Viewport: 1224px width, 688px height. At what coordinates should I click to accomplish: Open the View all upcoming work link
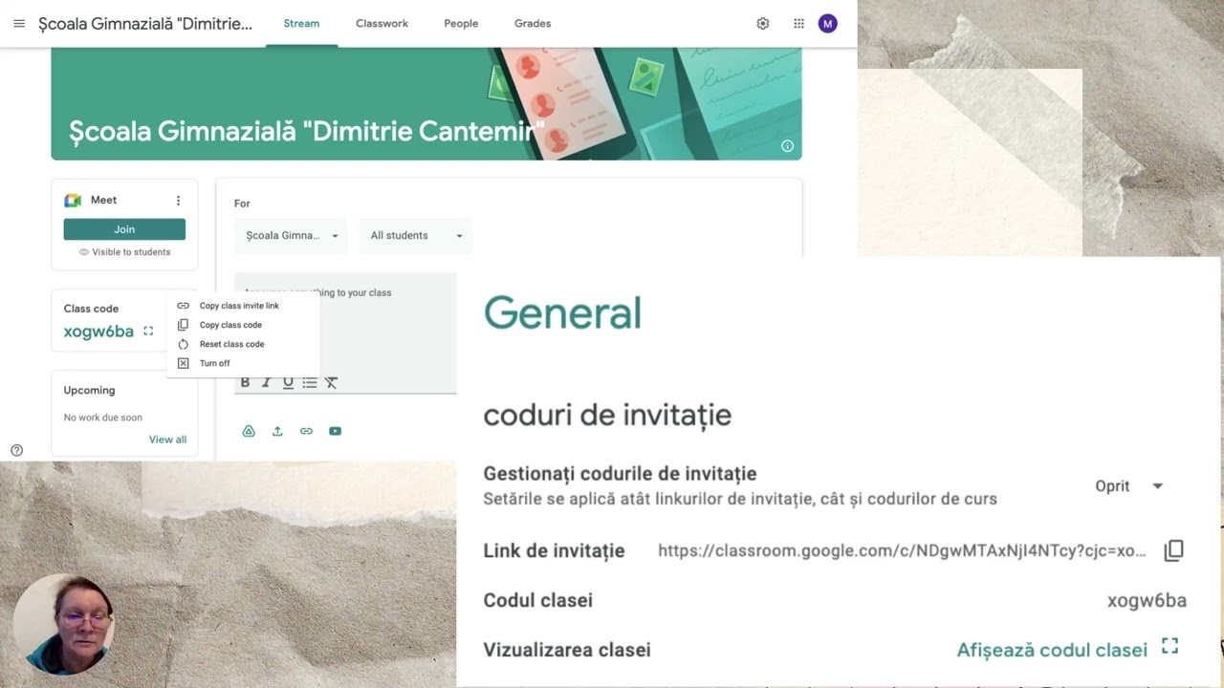(167, 440)
